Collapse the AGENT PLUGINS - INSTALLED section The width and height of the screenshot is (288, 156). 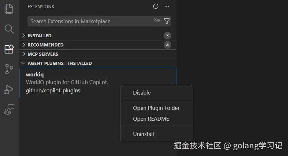point(98,63)
